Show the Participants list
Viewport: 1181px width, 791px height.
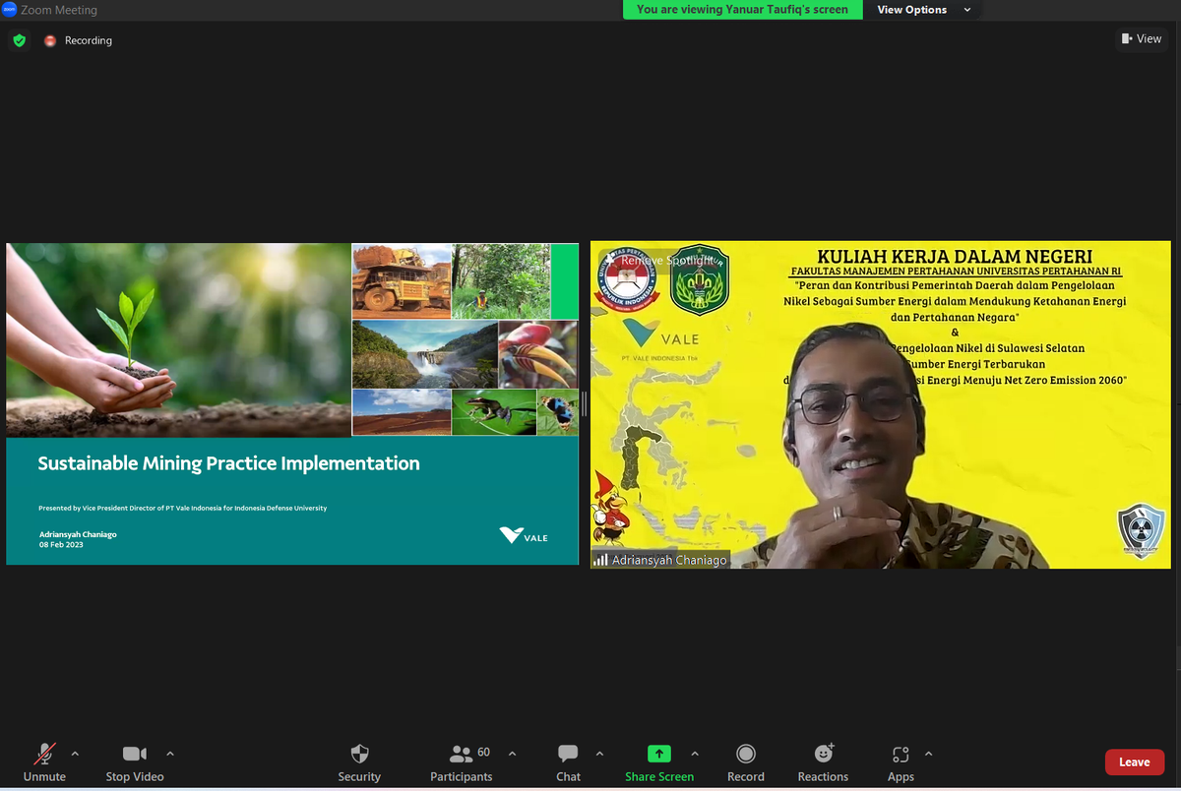click(x=461, y=762)
